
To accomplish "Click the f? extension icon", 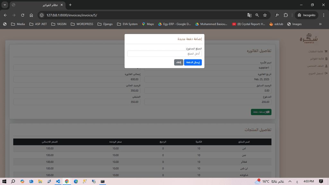I will [x=277, y=15].
